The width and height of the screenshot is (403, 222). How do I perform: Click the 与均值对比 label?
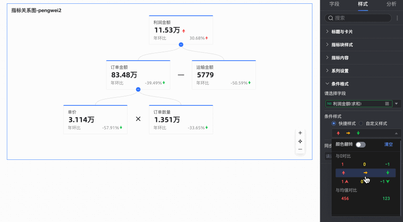pyautogui.click(x=346, y=190)
